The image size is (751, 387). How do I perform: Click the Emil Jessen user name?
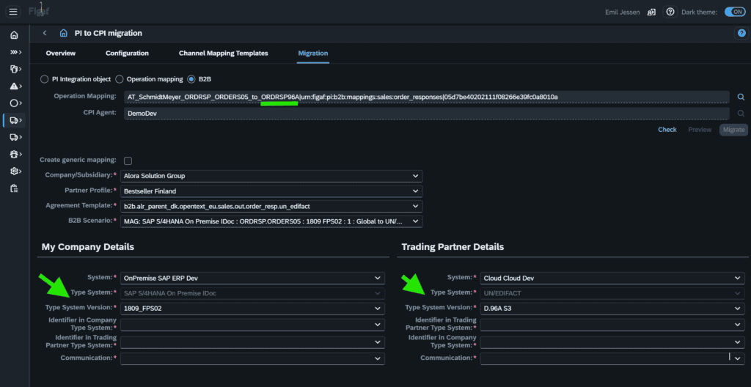coord(622,12)
